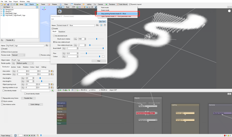This screenshot has height=137, width=232.
Task: Click the New project icon in main toolbar
Action: pos(2,4)
